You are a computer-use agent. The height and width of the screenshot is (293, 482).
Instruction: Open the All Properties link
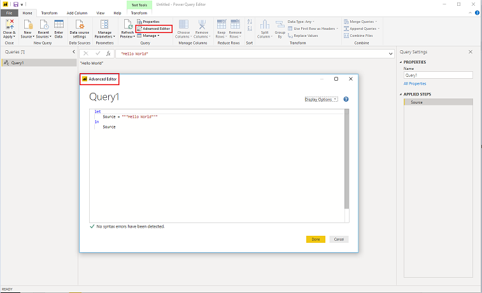415,83
